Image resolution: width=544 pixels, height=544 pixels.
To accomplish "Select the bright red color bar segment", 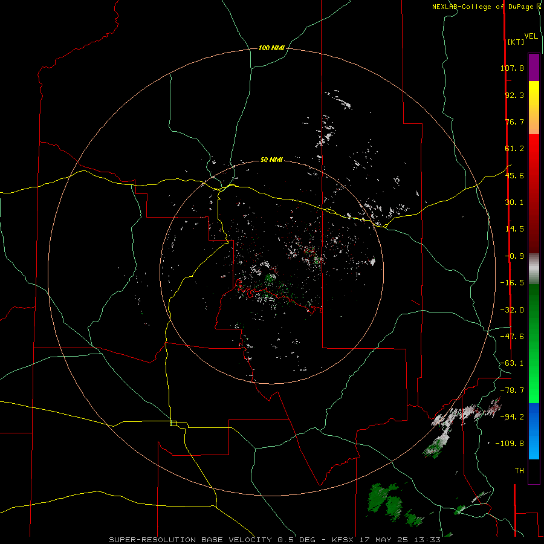I will [x=534, y=149].
